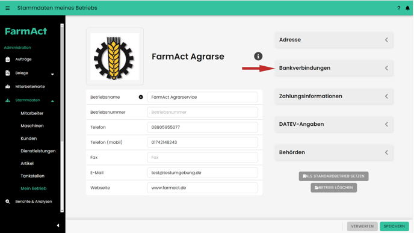Click the 'Behörden' section title
This screenshot has width=414, height=233.
pyautogui.click(x=292, y=152)
